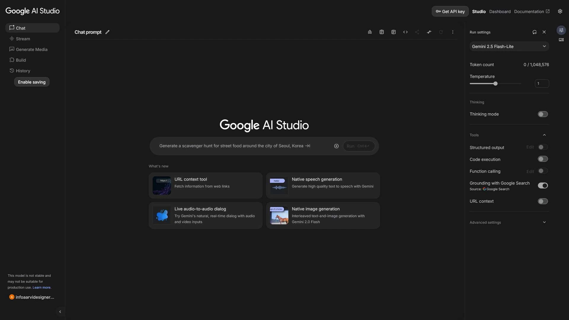Click the Learn more link
The height and width of the screenshot is (320, 569).
pos(42,287)
